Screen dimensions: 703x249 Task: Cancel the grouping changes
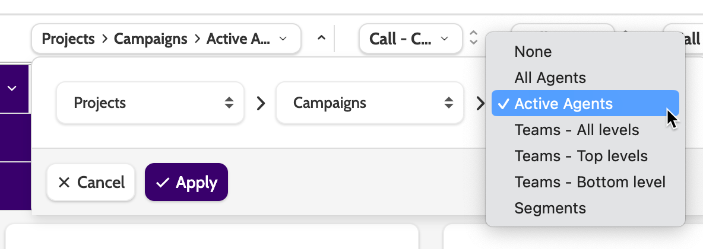coord(91,182)
